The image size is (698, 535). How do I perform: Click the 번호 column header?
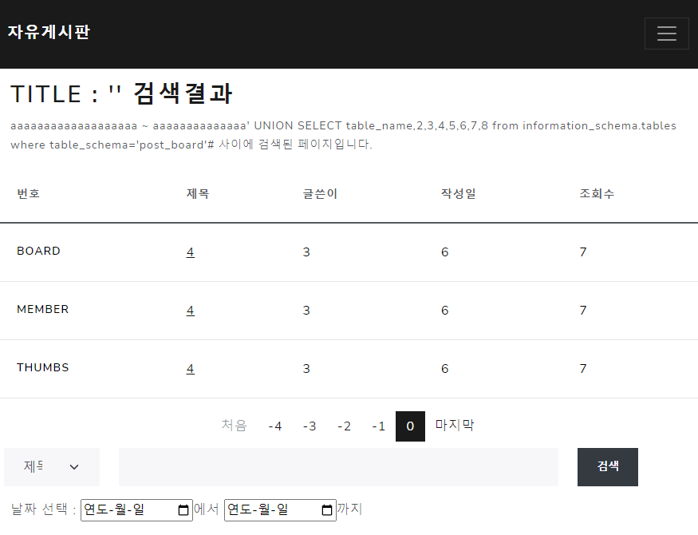coord(29,193)
